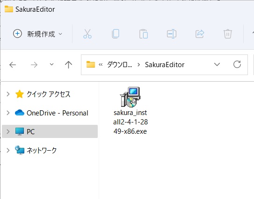This screenshot has width=254, height=199.
Task: Click the ダウンロ... breadcrumb segment
Action: tap(119, 65)
